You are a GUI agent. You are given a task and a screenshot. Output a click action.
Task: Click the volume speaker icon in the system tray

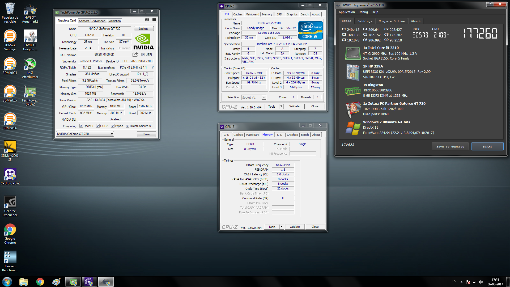[481, 282]
